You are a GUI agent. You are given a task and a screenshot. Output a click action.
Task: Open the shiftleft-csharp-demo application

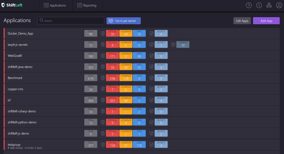pos(22,111)
